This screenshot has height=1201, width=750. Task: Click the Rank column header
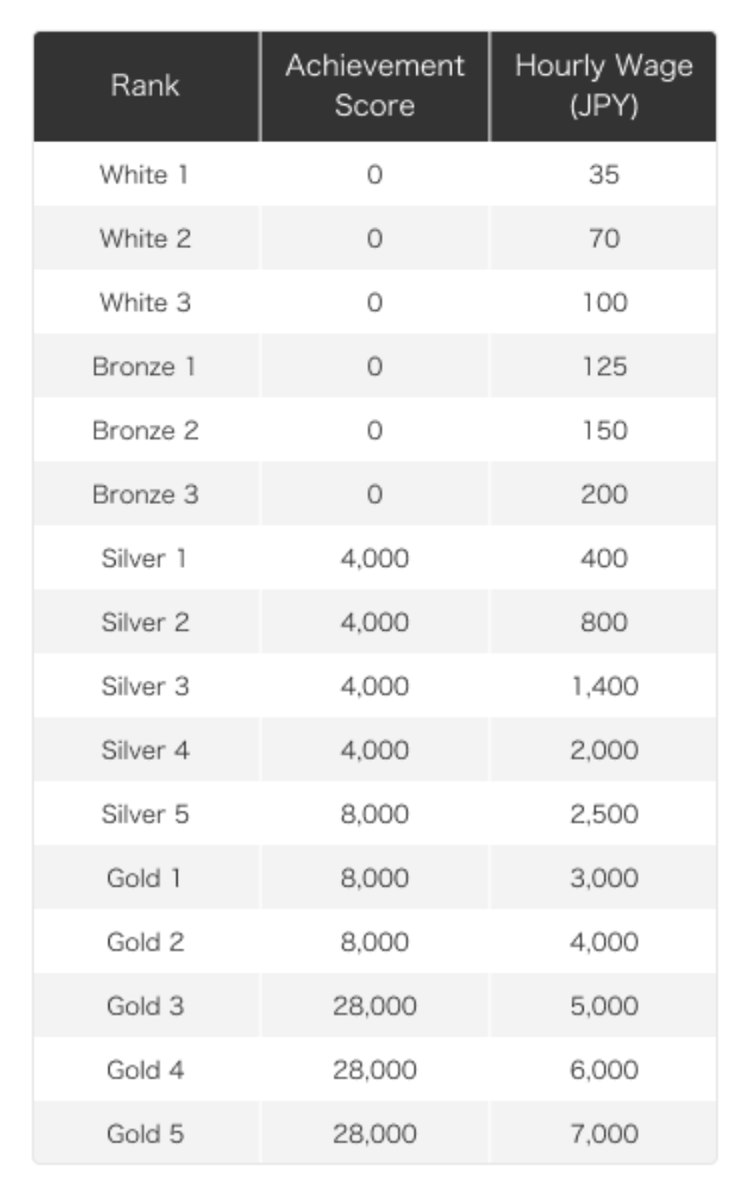click(x=145, y=85)
